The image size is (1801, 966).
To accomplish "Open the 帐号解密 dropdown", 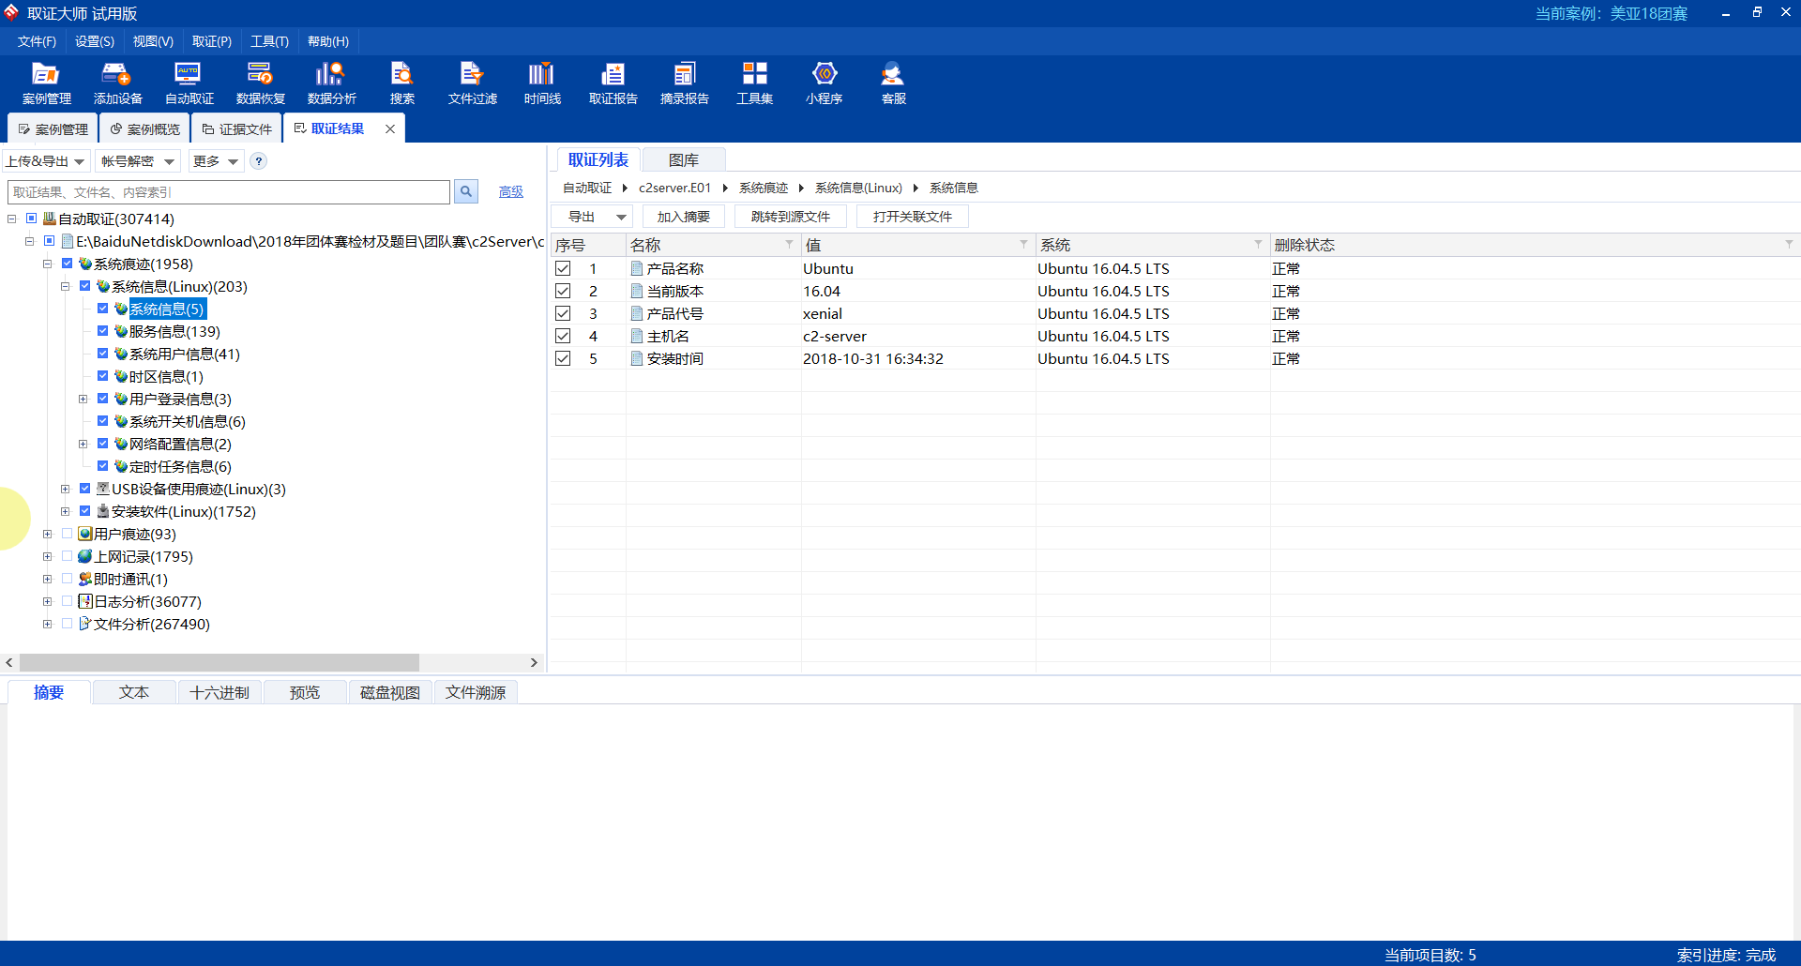I will pos(138,161).
